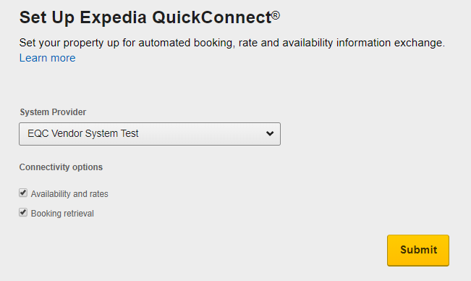Click the Availability and rates label text
This screenshot has height=281, width=471.
point(69,194)
